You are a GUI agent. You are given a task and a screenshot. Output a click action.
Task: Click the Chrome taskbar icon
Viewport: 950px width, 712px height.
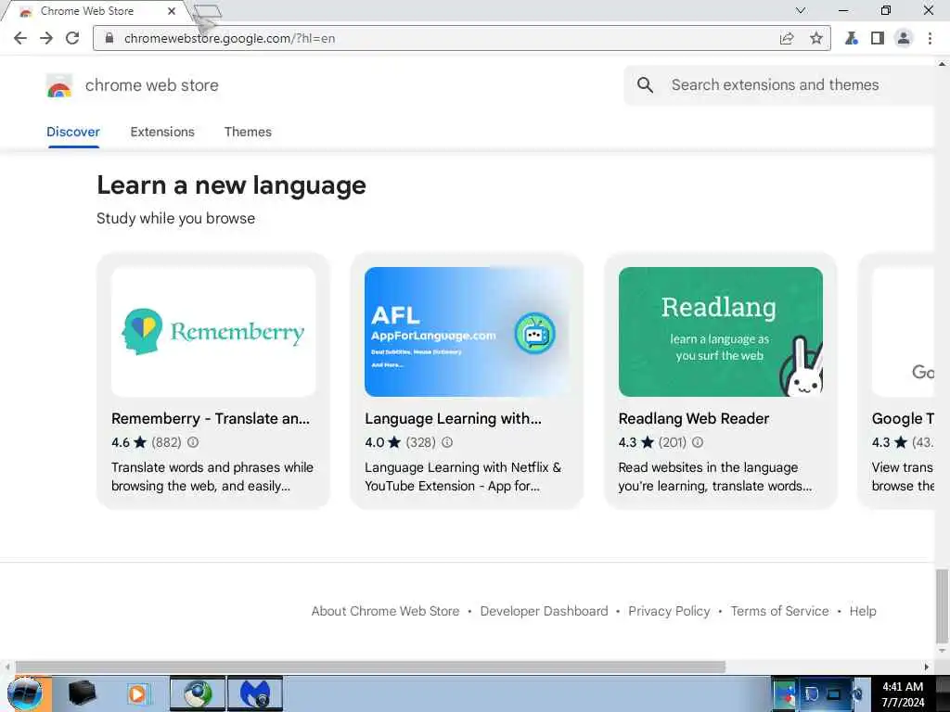click(198, 693)
